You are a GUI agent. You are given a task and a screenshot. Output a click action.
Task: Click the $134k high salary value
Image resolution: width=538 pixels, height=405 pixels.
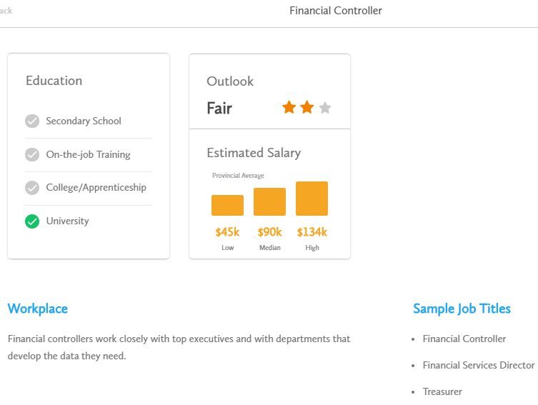tap(312, 232)
